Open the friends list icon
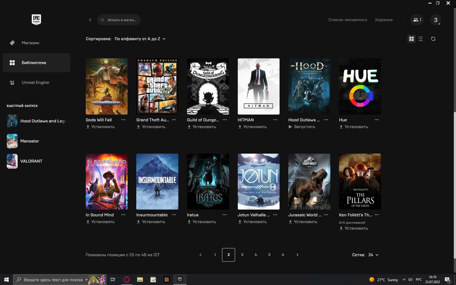This screenshot has height=285, width=456. click(x=417, y=20)
